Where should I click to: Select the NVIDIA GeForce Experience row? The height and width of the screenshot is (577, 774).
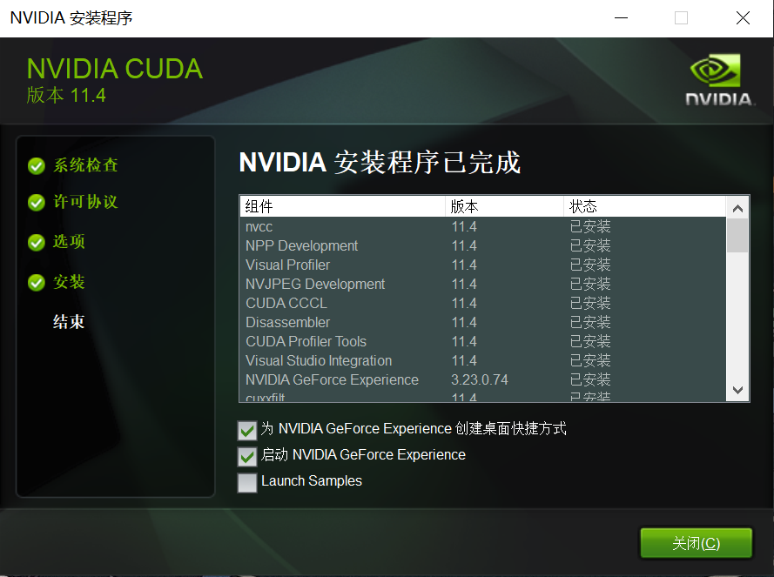click(483, 380)
